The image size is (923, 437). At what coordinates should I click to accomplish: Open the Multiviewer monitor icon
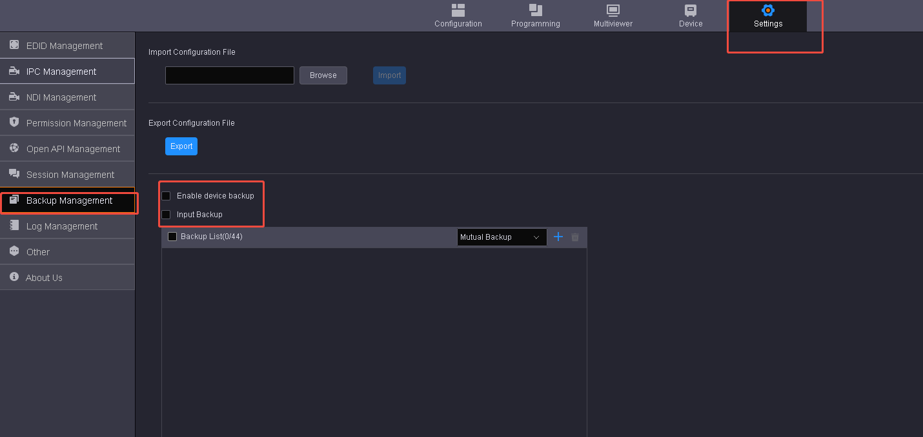coord(613,10)
